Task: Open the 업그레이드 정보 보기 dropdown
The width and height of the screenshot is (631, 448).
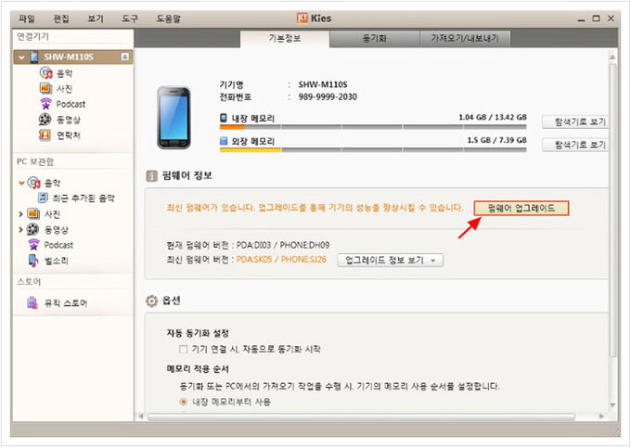Action: (x=390, y=261)
